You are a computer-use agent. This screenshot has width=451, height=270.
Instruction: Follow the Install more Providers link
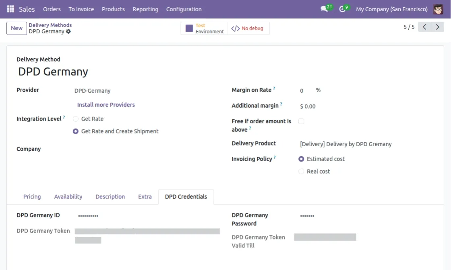pyautogui.click(x=106, y=105)
